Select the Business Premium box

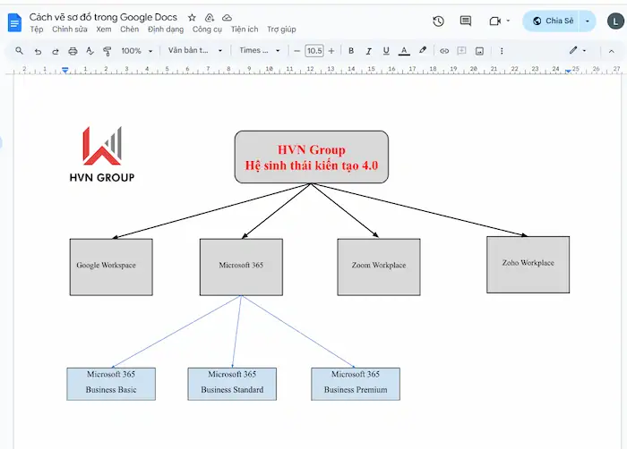coord(356,384)
